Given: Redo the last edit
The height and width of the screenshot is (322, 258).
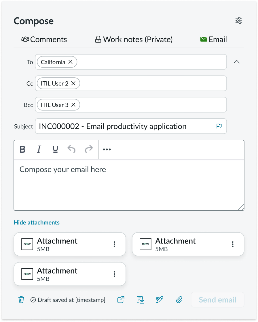Looking at the screenshot, I should pyautogui.click(x=89, y=149).
